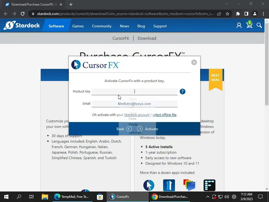Open Windows taskbar search
Viewport: 269px width, 202px height.
(x=19, y=197)
